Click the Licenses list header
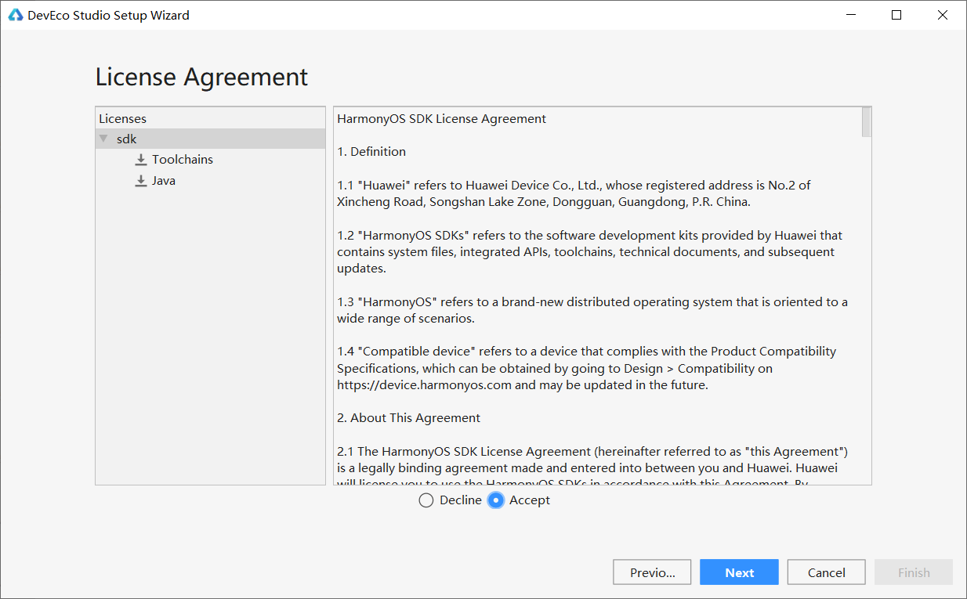967x599 pixels. click(x=123, y=119)
